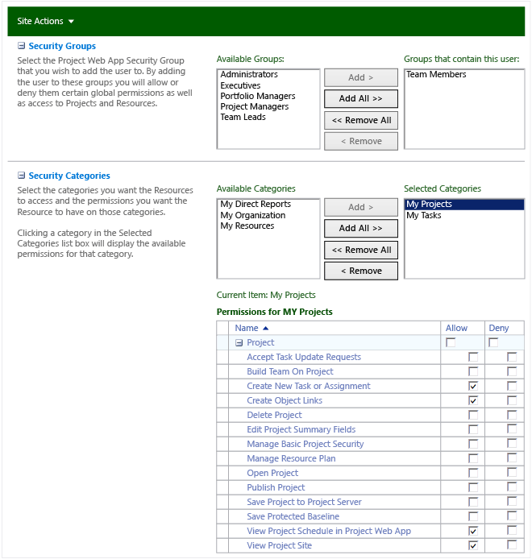Click the Save Protected Baseline permission name
Screen dimensions: 532x559
[x=293, y=516]
